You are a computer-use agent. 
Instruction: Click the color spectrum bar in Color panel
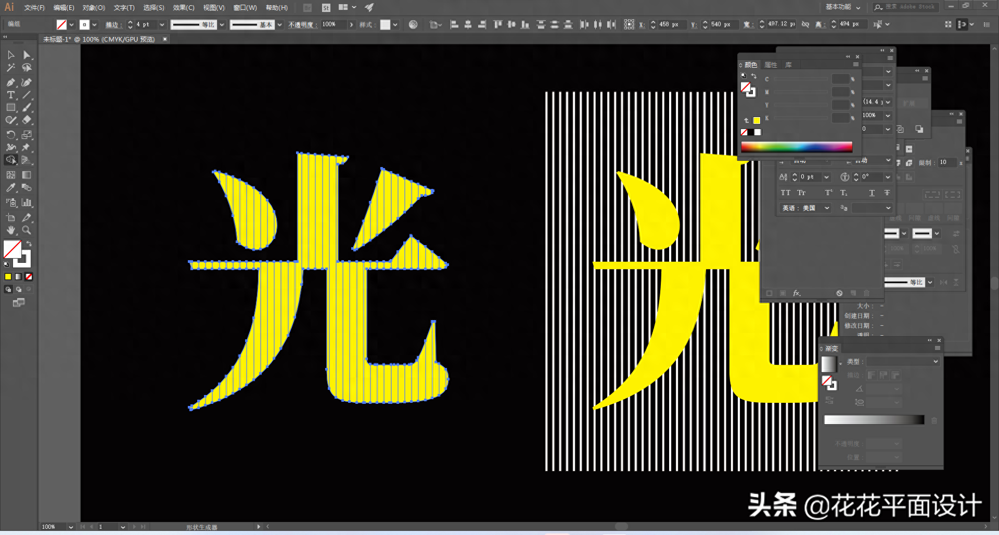click(x=796, y=147)
